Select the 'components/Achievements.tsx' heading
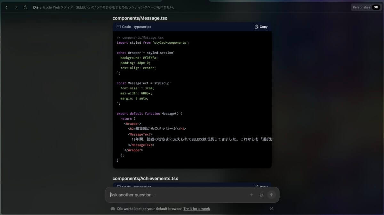 145,178
